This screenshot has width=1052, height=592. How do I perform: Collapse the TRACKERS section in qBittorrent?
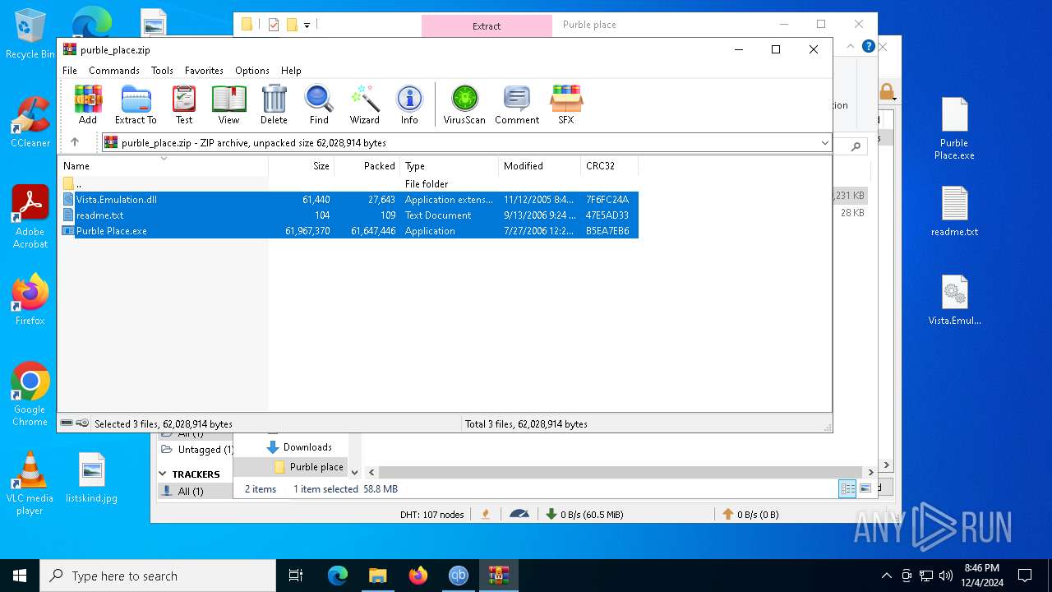tap(163, 474)
